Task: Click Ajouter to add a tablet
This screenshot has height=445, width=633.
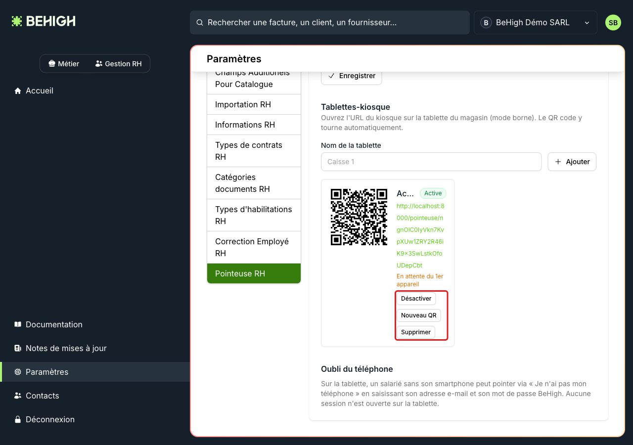Action: [572, 162]
